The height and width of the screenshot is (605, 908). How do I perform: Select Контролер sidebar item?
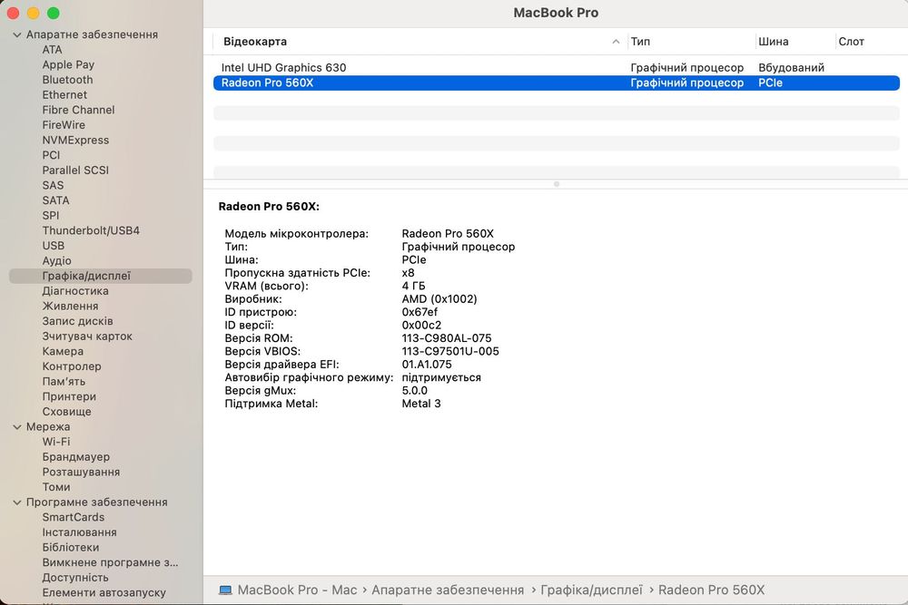pyautogui.click(x=72, y=366)
